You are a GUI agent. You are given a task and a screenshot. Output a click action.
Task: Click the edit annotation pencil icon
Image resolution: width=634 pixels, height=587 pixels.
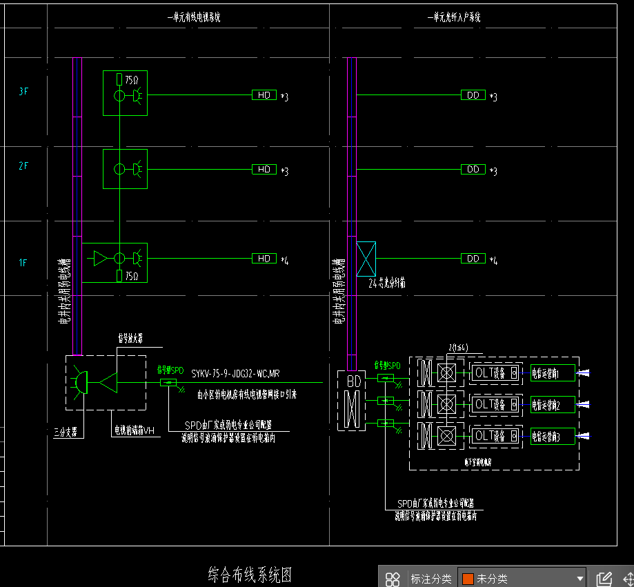pyautogui.click(x=604, y=579)
